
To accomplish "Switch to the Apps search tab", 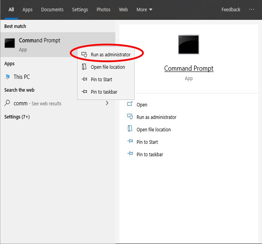I will point(28,10).
